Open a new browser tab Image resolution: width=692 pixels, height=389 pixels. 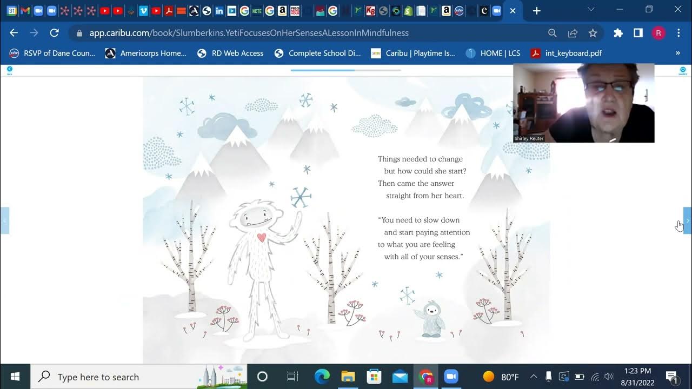tap(536, 11)
